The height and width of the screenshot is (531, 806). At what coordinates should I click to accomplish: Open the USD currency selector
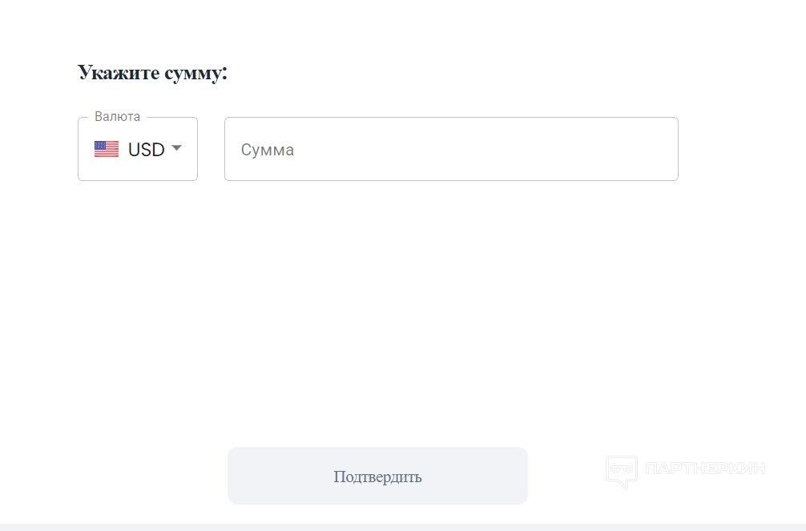(138, 149)
